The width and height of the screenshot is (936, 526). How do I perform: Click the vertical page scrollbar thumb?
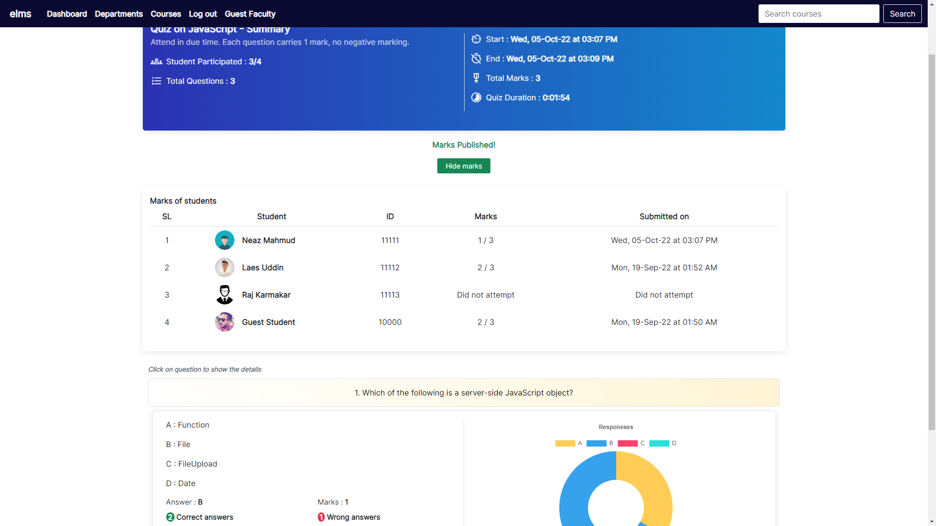click(x=932, y=241)
